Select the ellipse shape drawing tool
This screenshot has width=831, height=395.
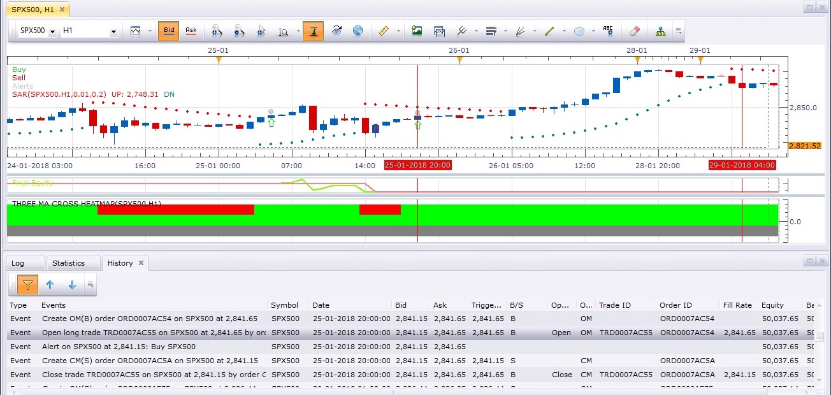coord(579,31)
